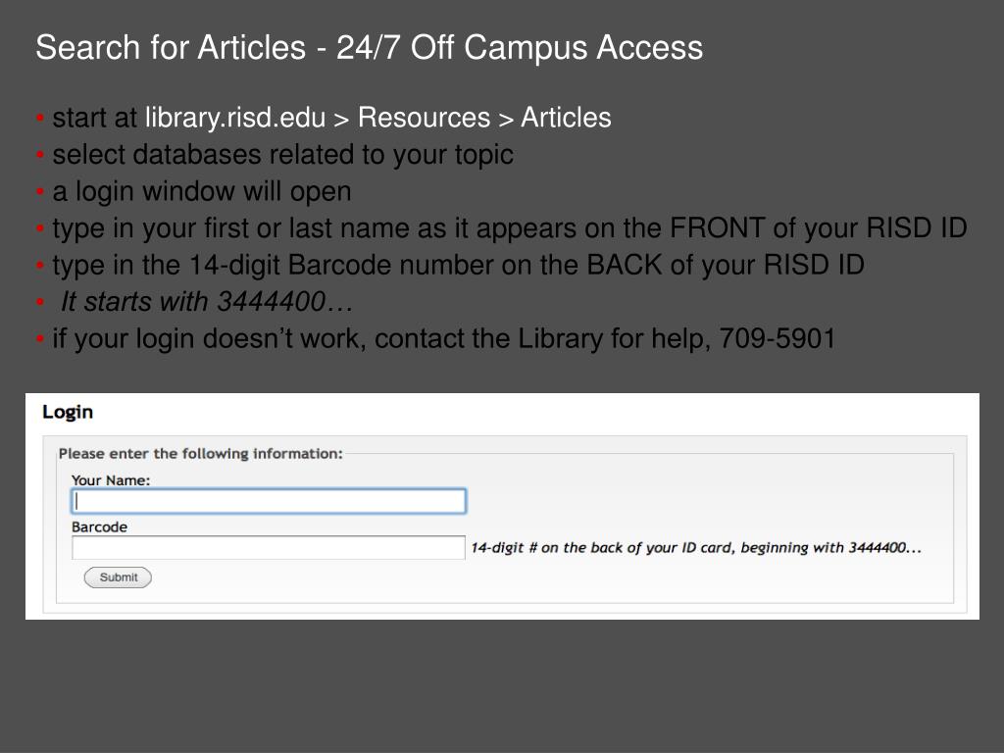Image resolution: width=1004 pixels, height=753 pixels.
Task: Click the 14-digit hint beside barcode field
Action: pos(696,547)
